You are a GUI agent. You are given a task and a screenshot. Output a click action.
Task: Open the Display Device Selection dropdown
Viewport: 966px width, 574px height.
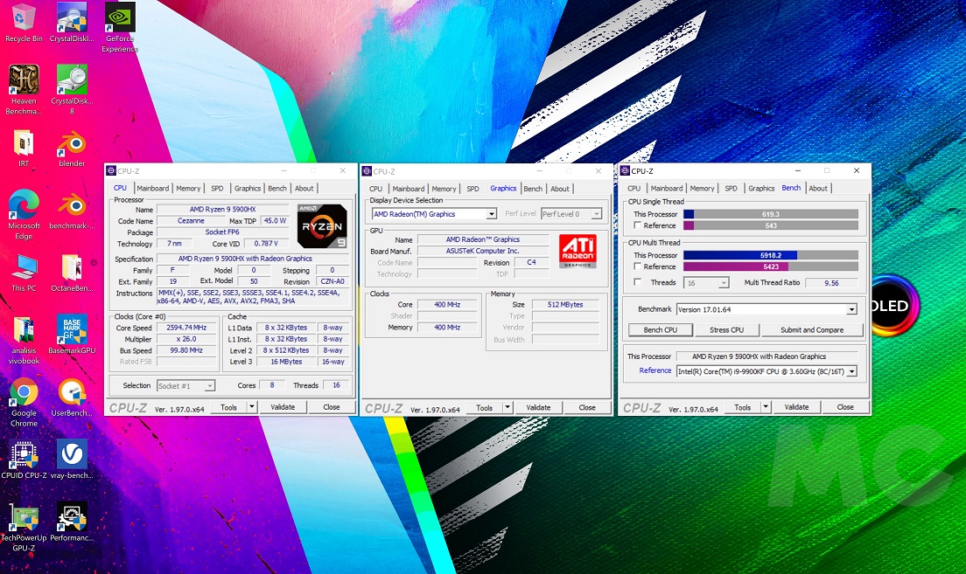[434, 214]
